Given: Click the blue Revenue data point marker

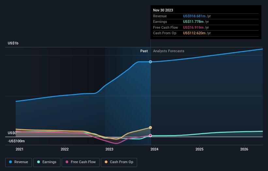Looking at the screenshot, I should click(150, 62).
